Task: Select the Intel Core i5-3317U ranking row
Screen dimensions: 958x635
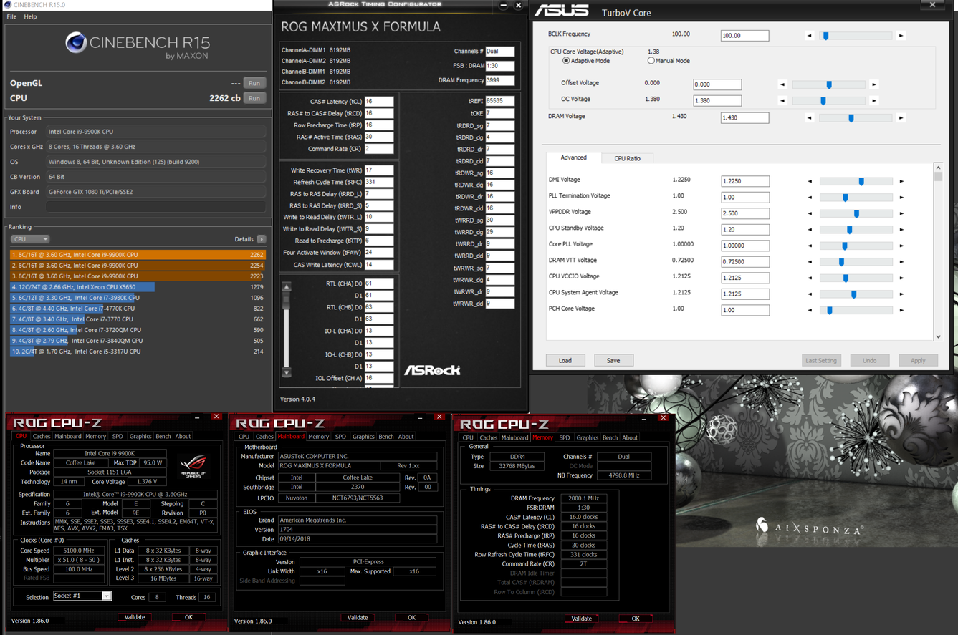Action: pos(138,352)
